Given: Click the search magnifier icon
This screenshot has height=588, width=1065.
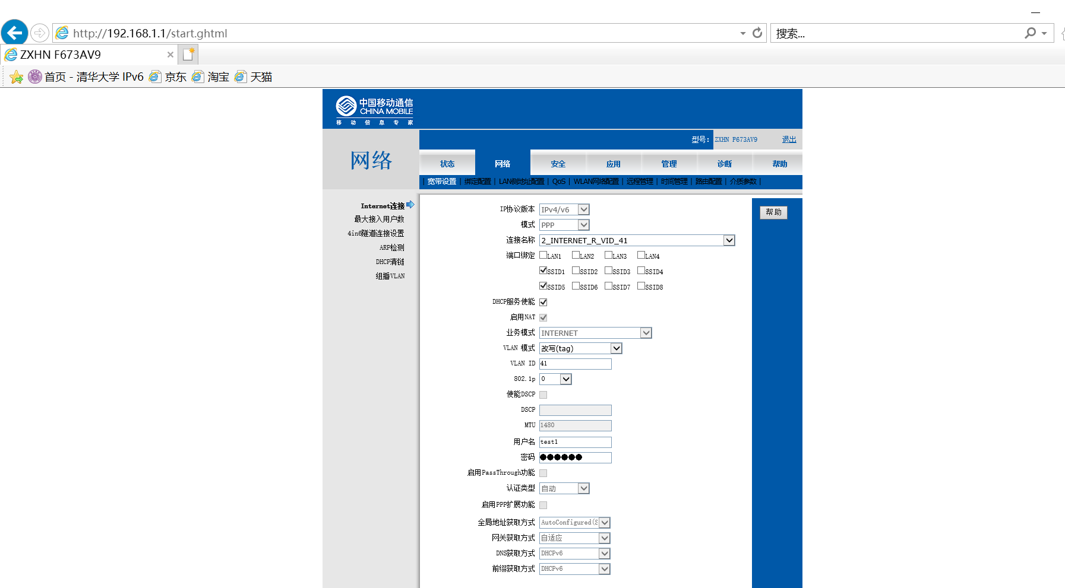Looking at the screenshot, I should [1030, 33].
